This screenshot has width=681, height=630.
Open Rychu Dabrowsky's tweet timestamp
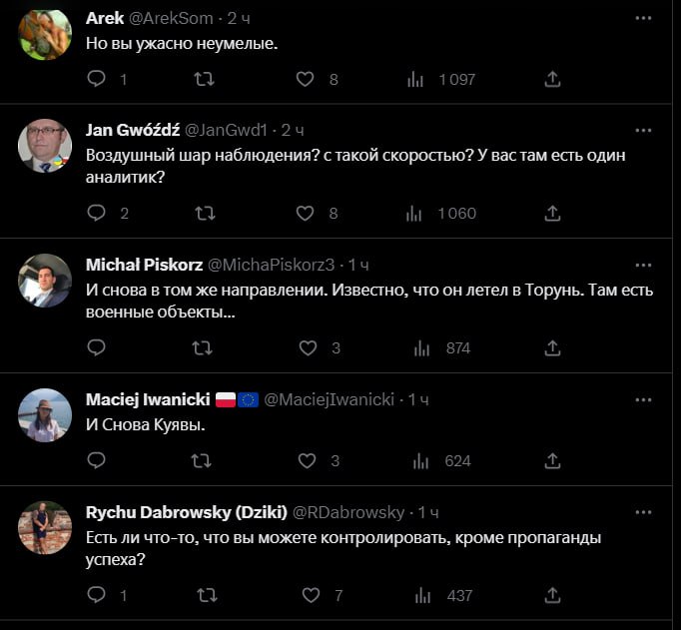point(427,512)
